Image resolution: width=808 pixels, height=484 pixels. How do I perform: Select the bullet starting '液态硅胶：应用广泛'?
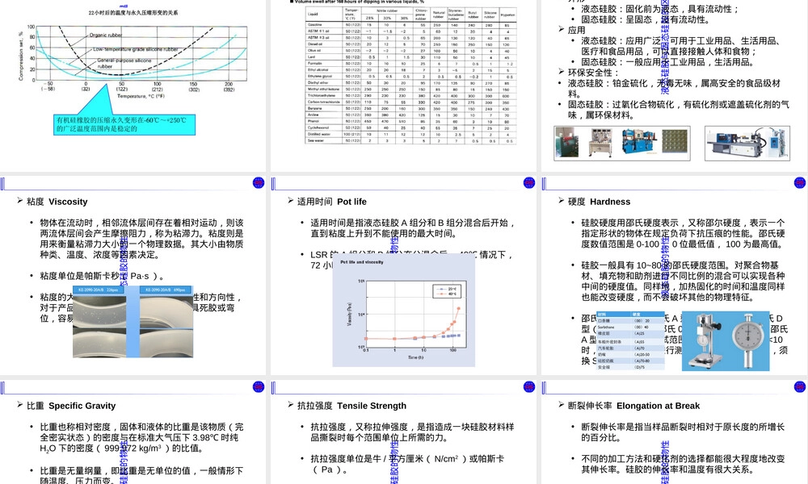click(684, 46)
